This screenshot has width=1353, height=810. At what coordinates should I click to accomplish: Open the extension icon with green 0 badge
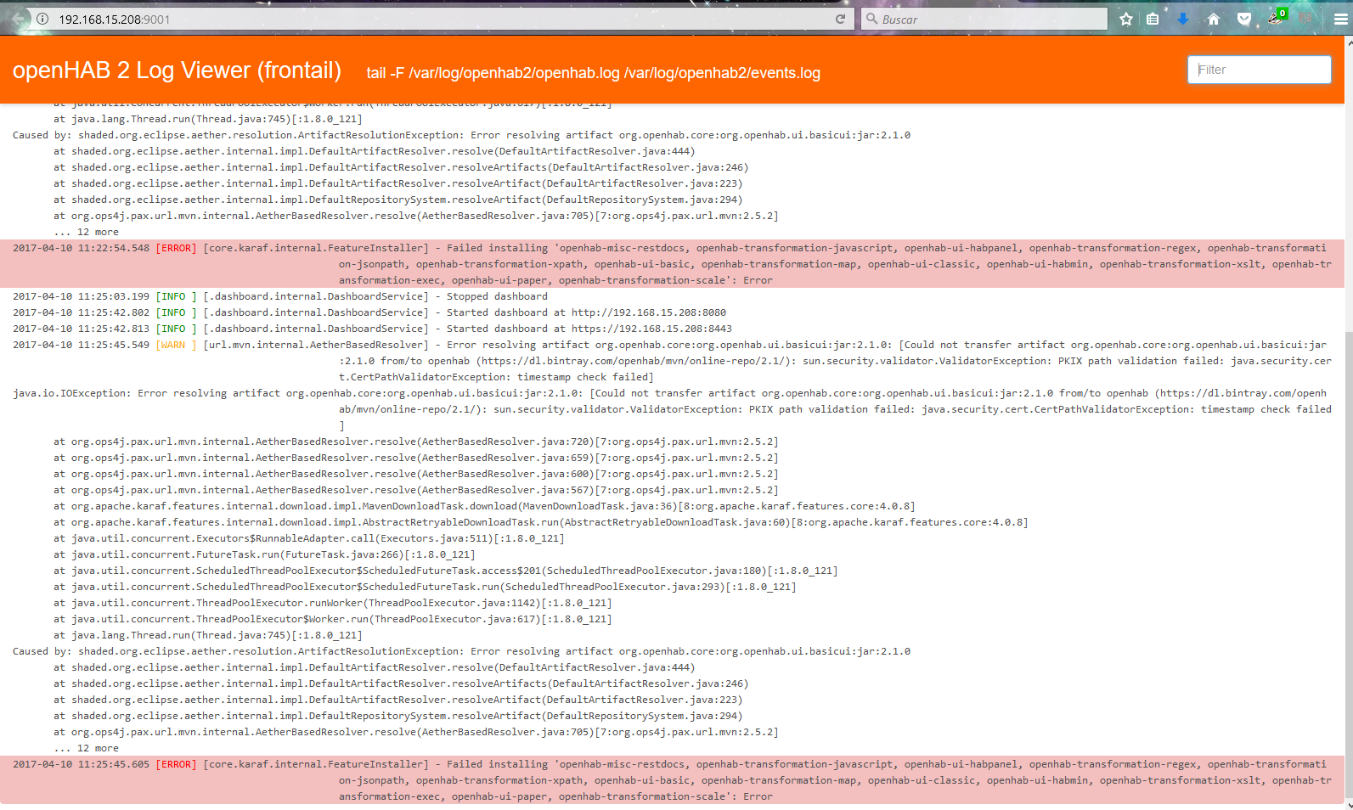1277,17
